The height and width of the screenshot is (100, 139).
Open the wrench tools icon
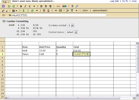77,6
